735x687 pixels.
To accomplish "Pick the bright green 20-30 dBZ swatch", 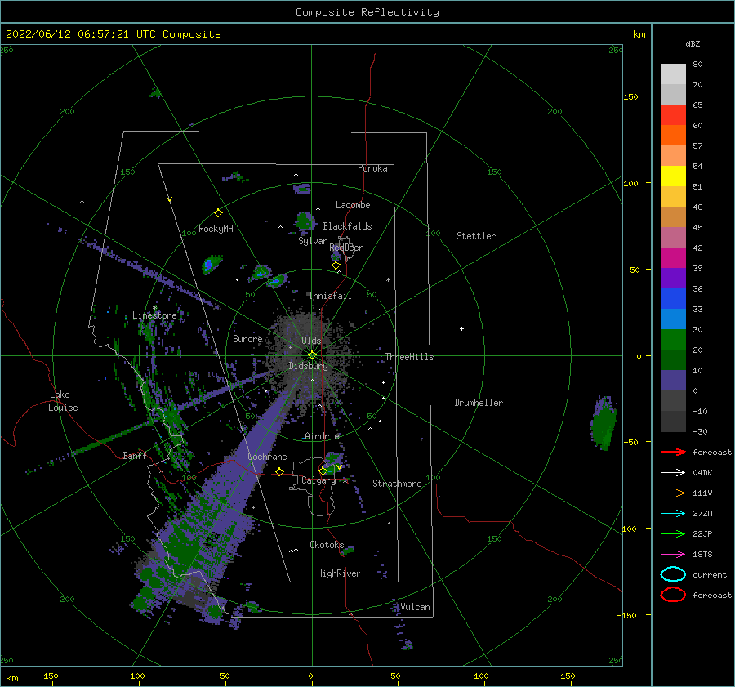I will [673, 340].
